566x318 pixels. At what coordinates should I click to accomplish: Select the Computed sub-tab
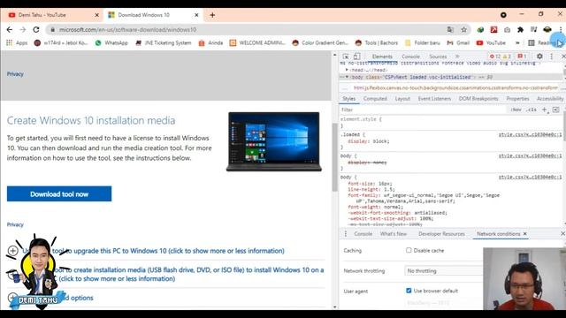tap(375, 98)
